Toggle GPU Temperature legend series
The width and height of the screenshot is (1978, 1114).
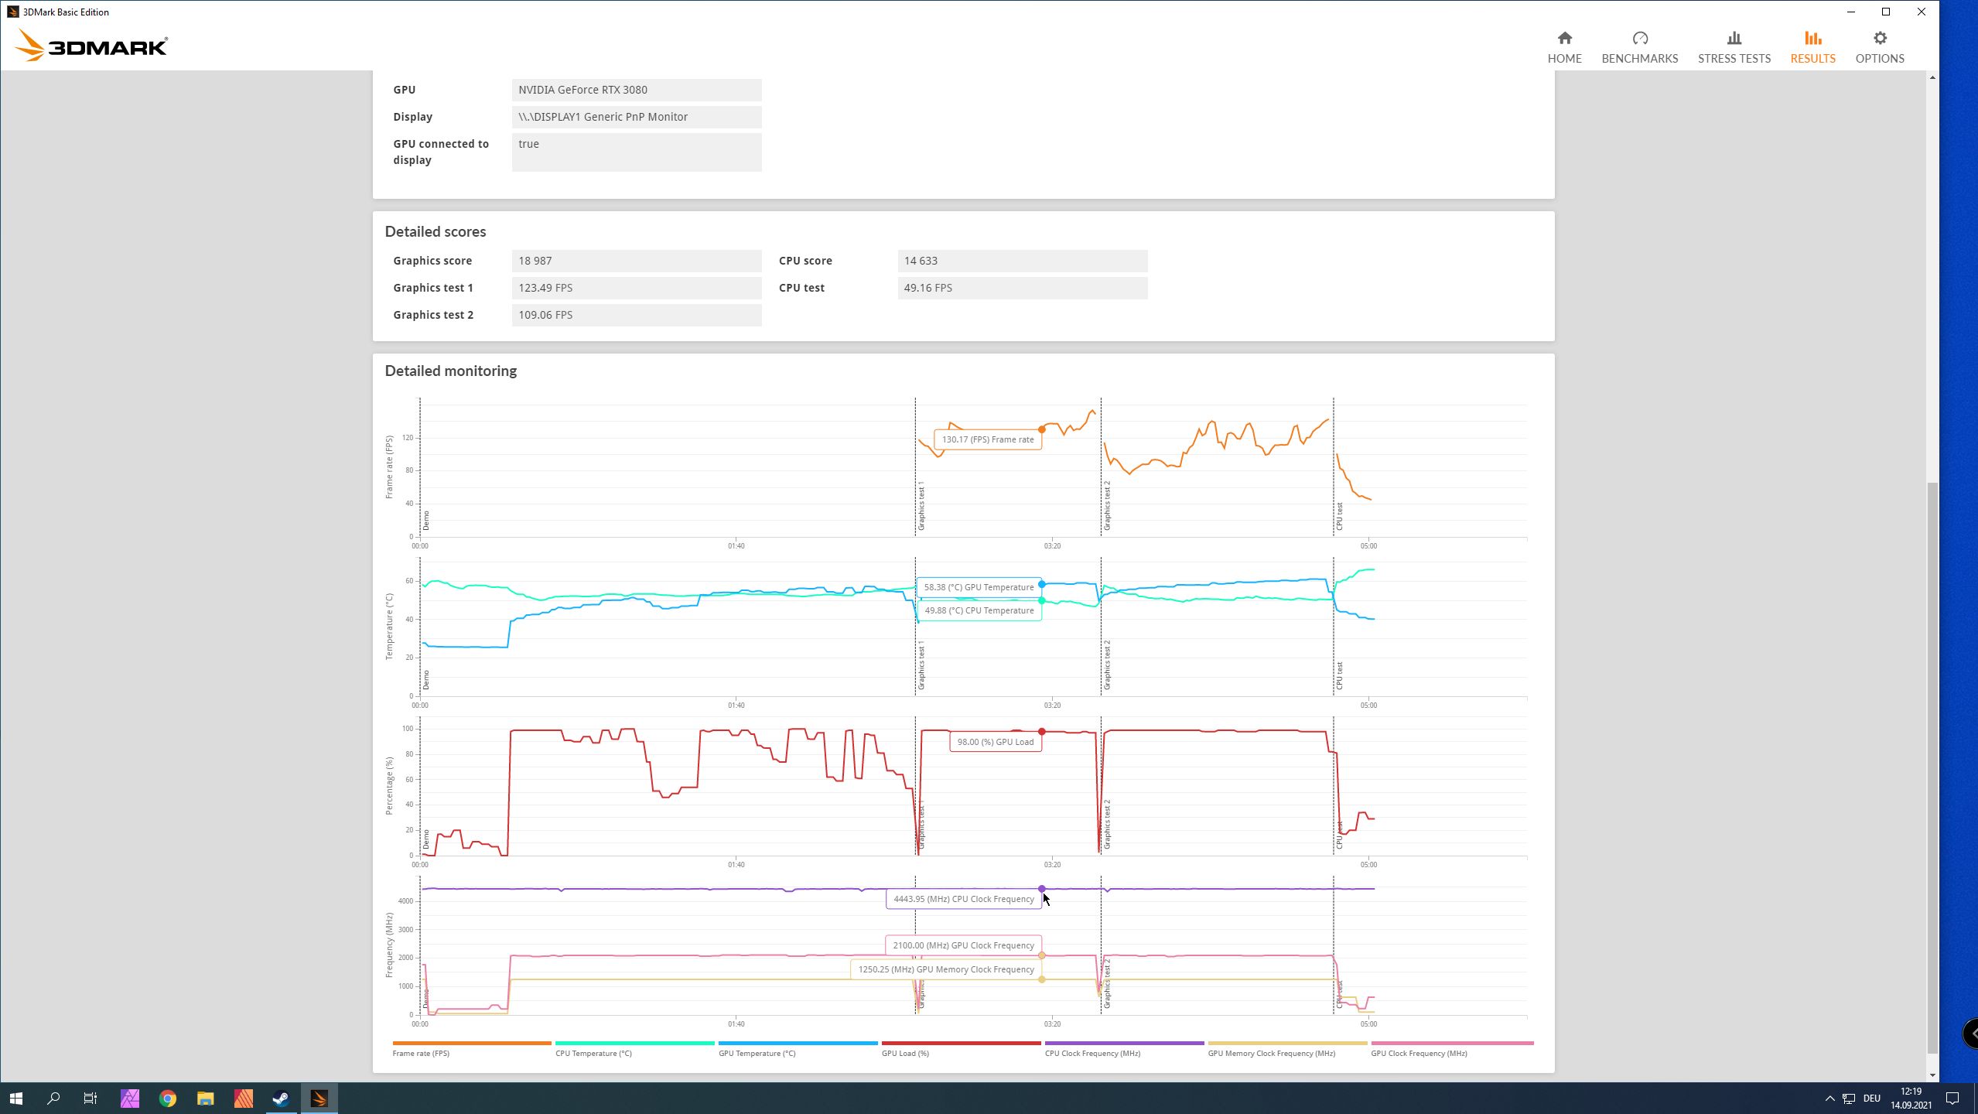pos(757,1053)
